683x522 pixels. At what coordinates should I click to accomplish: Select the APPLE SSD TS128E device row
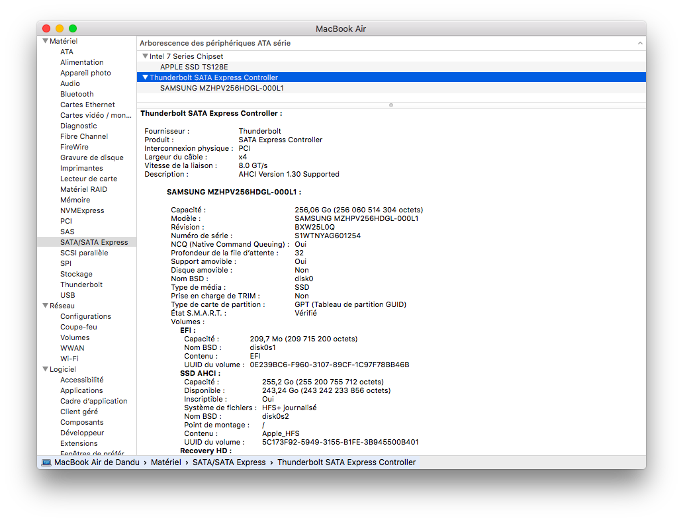point(391,67)
